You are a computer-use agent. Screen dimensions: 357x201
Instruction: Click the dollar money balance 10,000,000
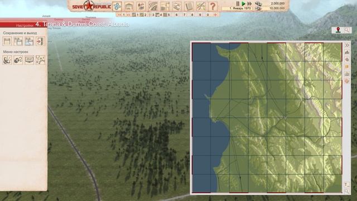277,8
